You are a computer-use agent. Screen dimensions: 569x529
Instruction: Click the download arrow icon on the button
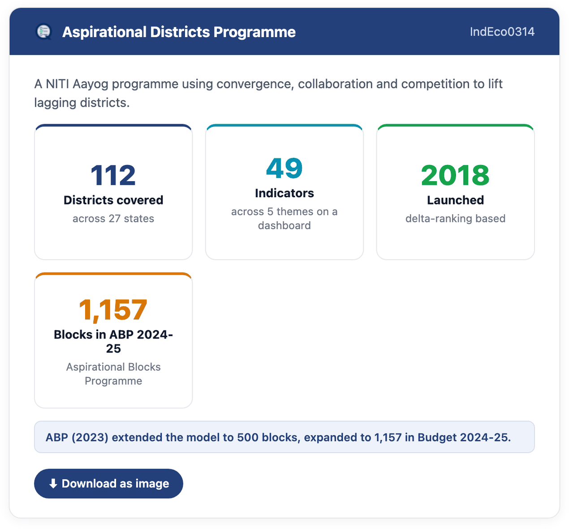[53, 483]
